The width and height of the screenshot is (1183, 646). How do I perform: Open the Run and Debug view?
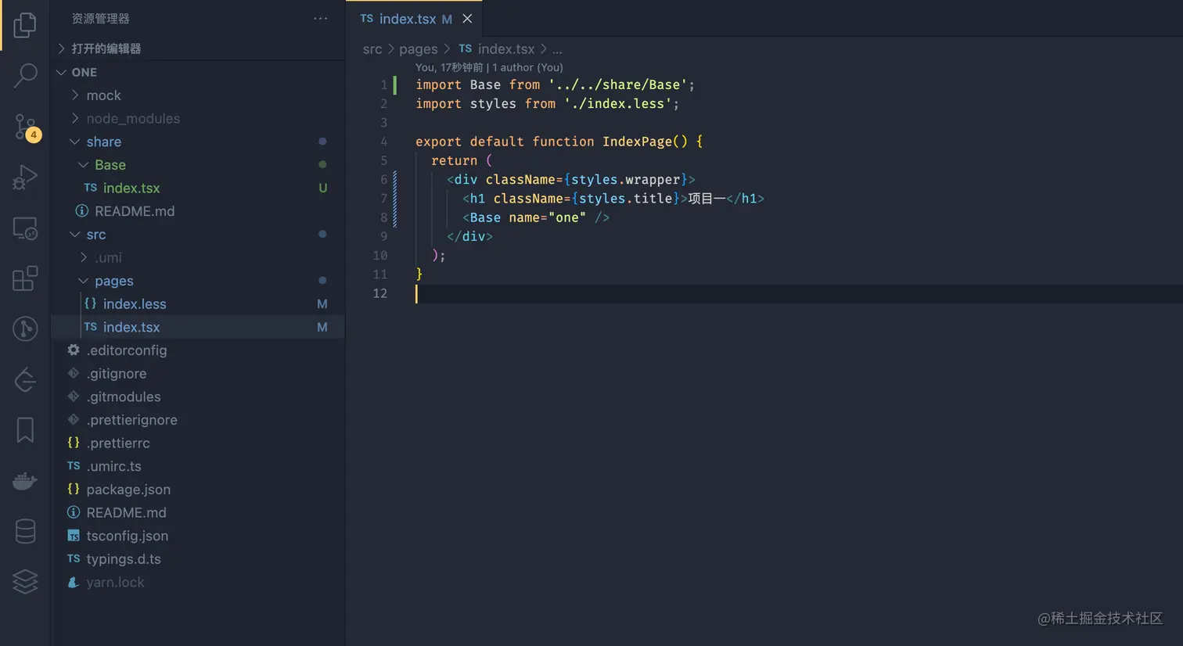tap(25, 177)
